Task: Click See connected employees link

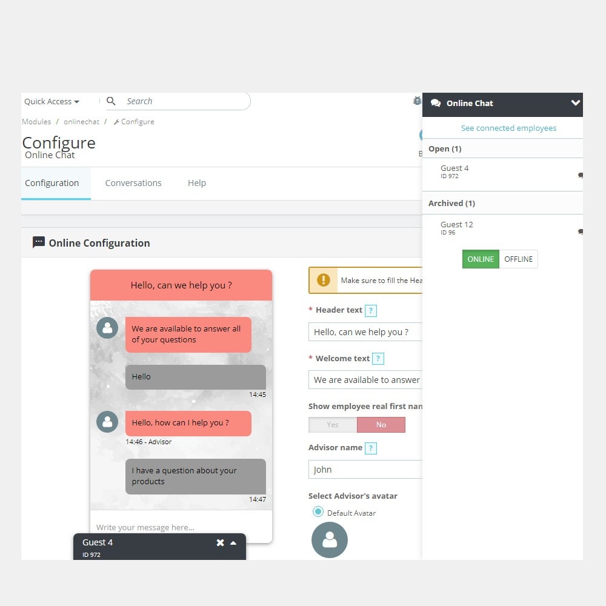Action: tap(508, 128)
